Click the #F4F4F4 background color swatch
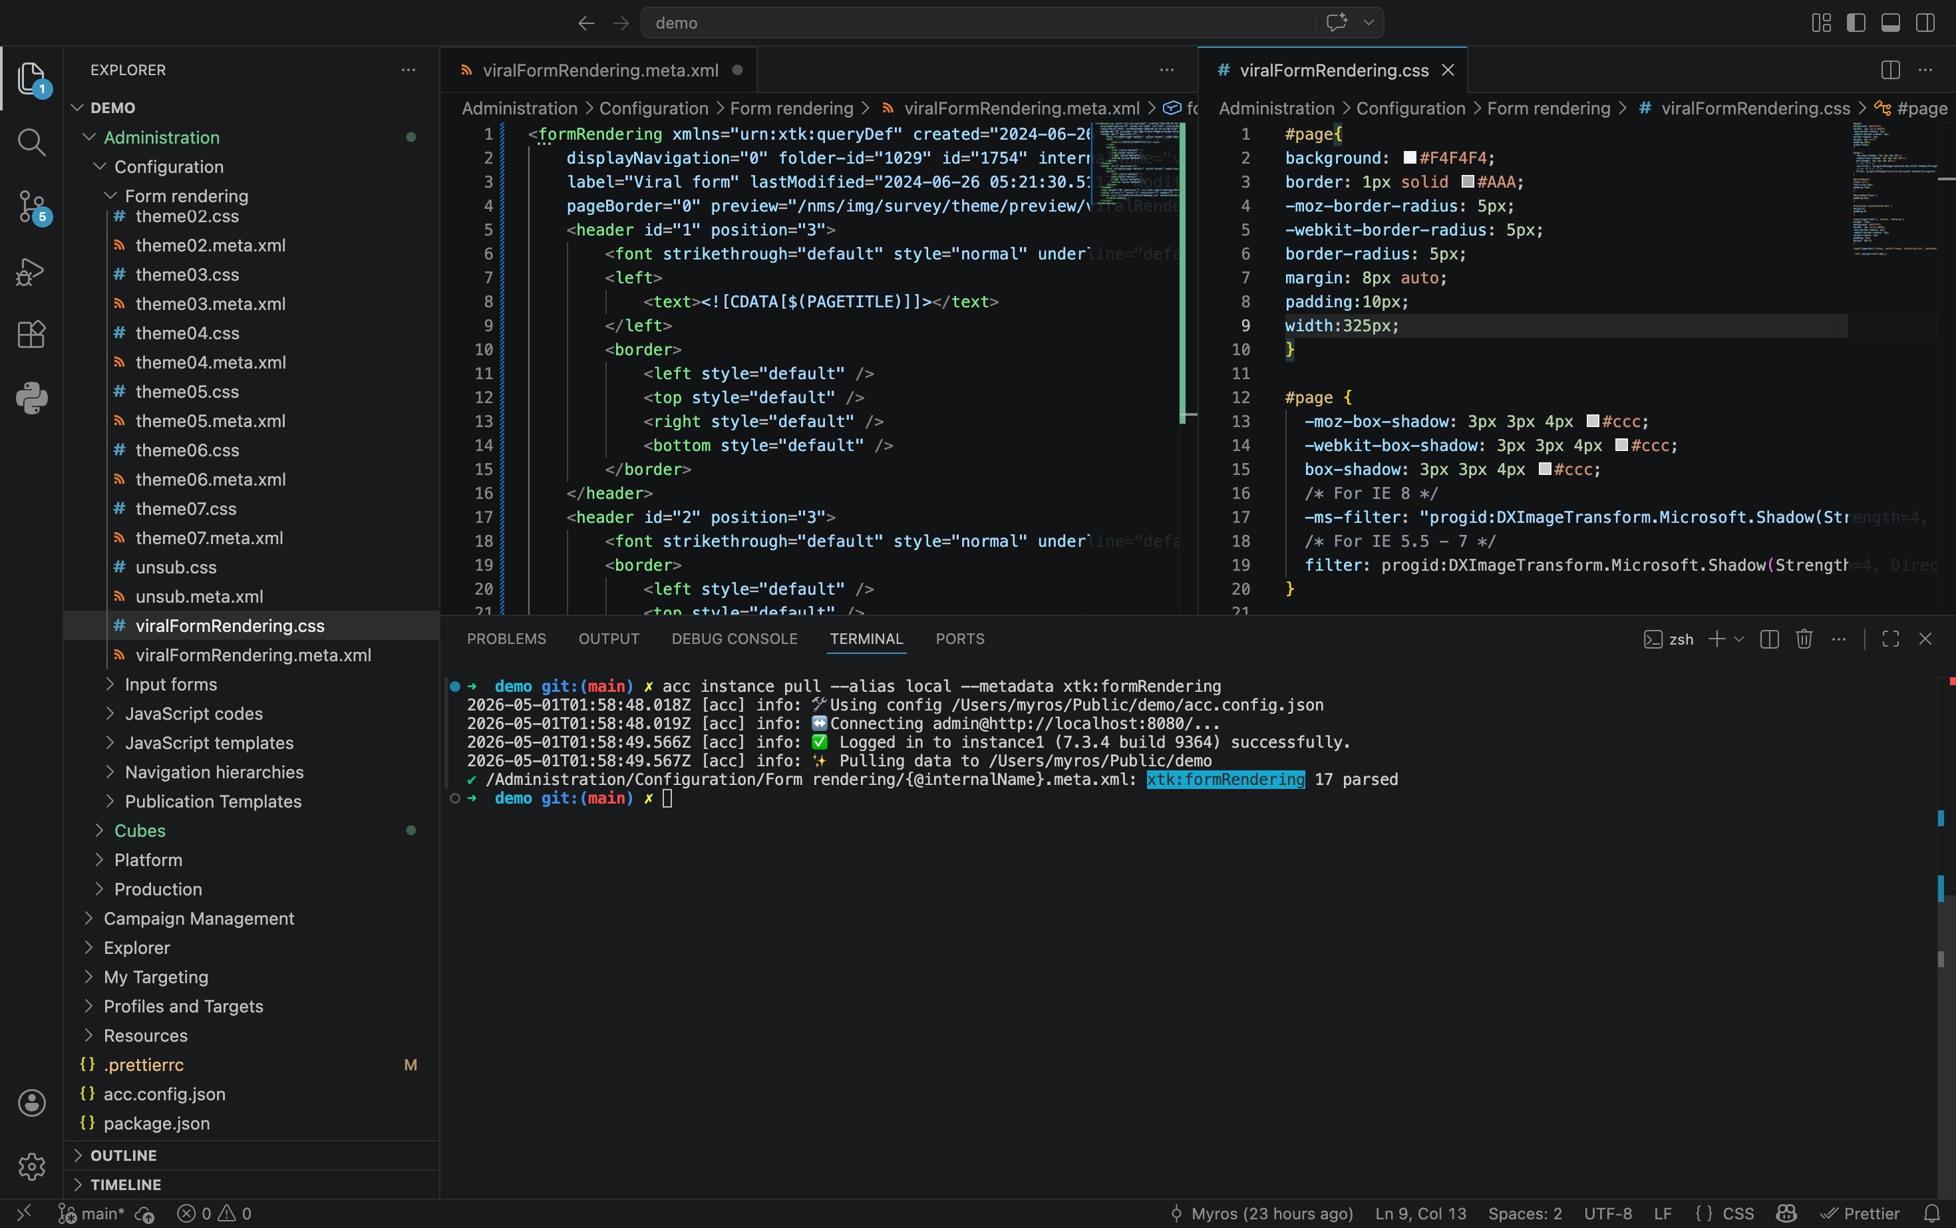This screenshot has height=1228, width=1956. (1409, 158)
